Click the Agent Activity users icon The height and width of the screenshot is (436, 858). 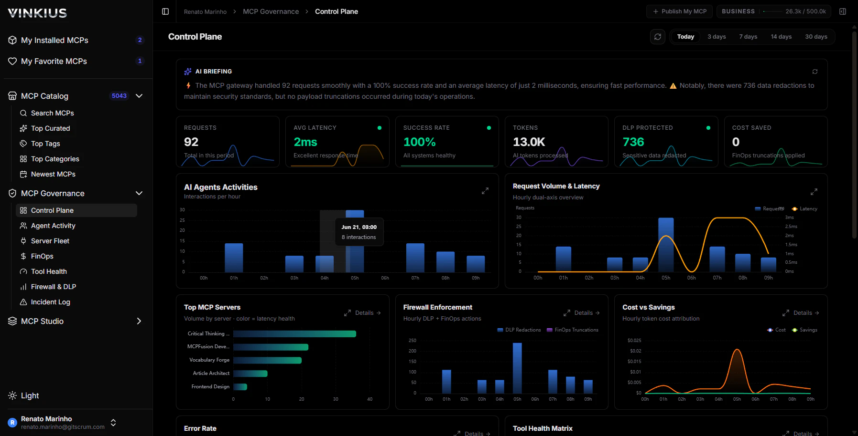point(23,226)
